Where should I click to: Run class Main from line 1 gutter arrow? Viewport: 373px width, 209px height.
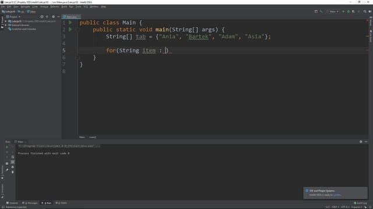coord(71,23)
